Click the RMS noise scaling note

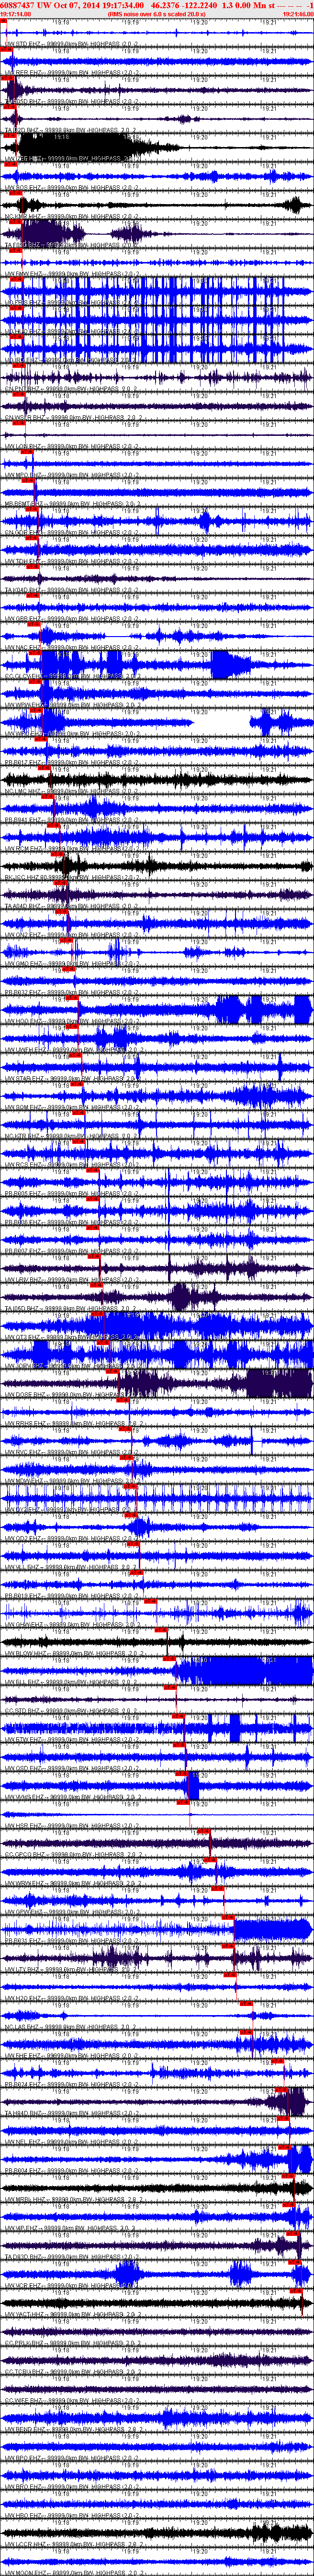pyautogui.click(x=157, y=14)
